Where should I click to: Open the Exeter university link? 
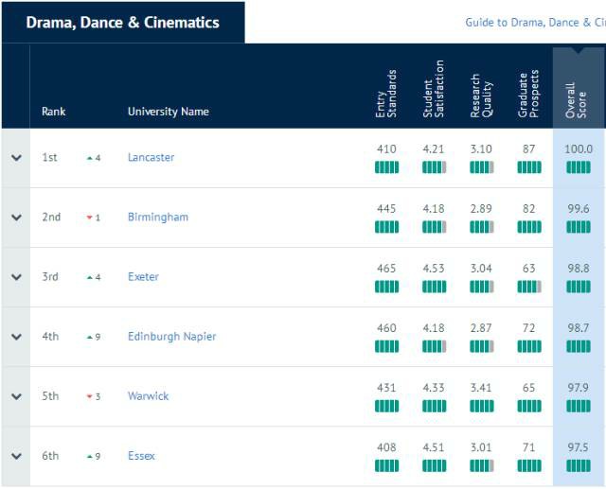pyautogui.click(x=143, y=277)
